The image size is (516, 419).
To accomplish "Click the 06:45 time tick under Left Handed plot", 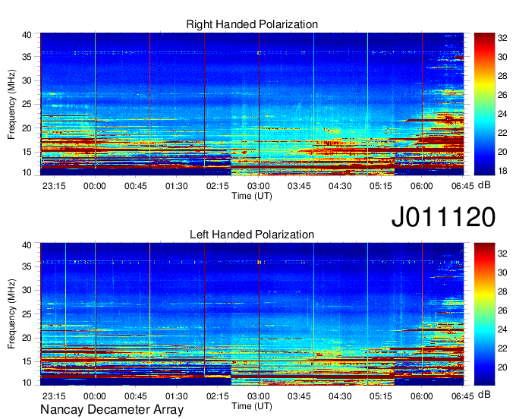I will point(462,396).
